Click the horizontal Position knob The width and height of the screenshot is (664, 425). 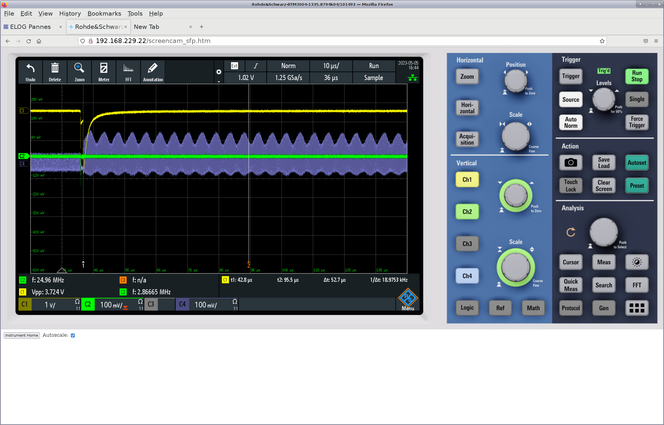pos(515,81)
